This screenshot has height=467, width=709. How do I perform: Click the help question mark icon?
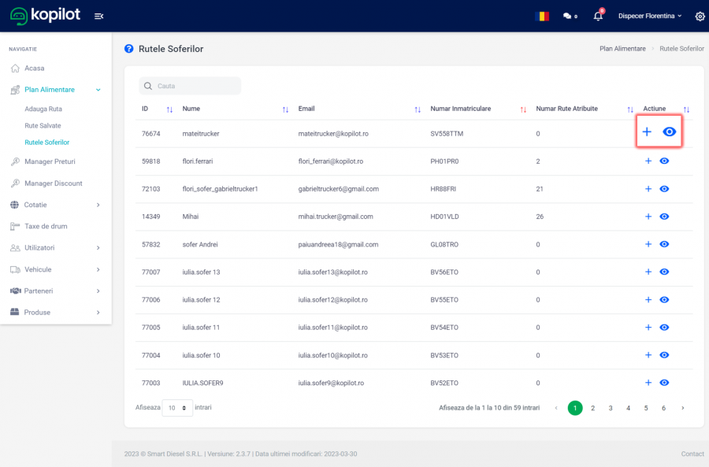[x=129, y=49]
